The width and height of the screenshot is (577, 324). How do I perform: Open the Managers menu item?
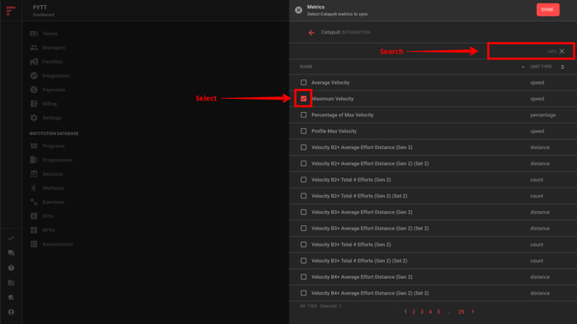pos(54,48)
